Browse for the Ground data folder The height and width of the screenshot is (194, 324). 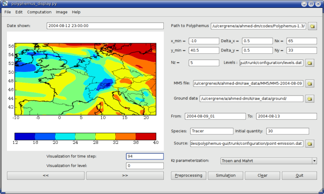pos(310,99)
